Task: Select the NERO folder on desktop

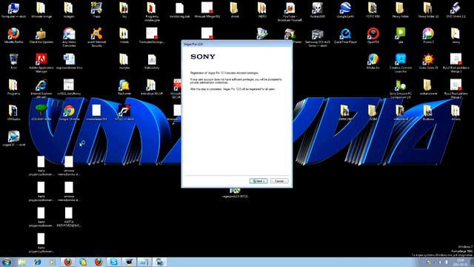Action: (x=262, y=10)
